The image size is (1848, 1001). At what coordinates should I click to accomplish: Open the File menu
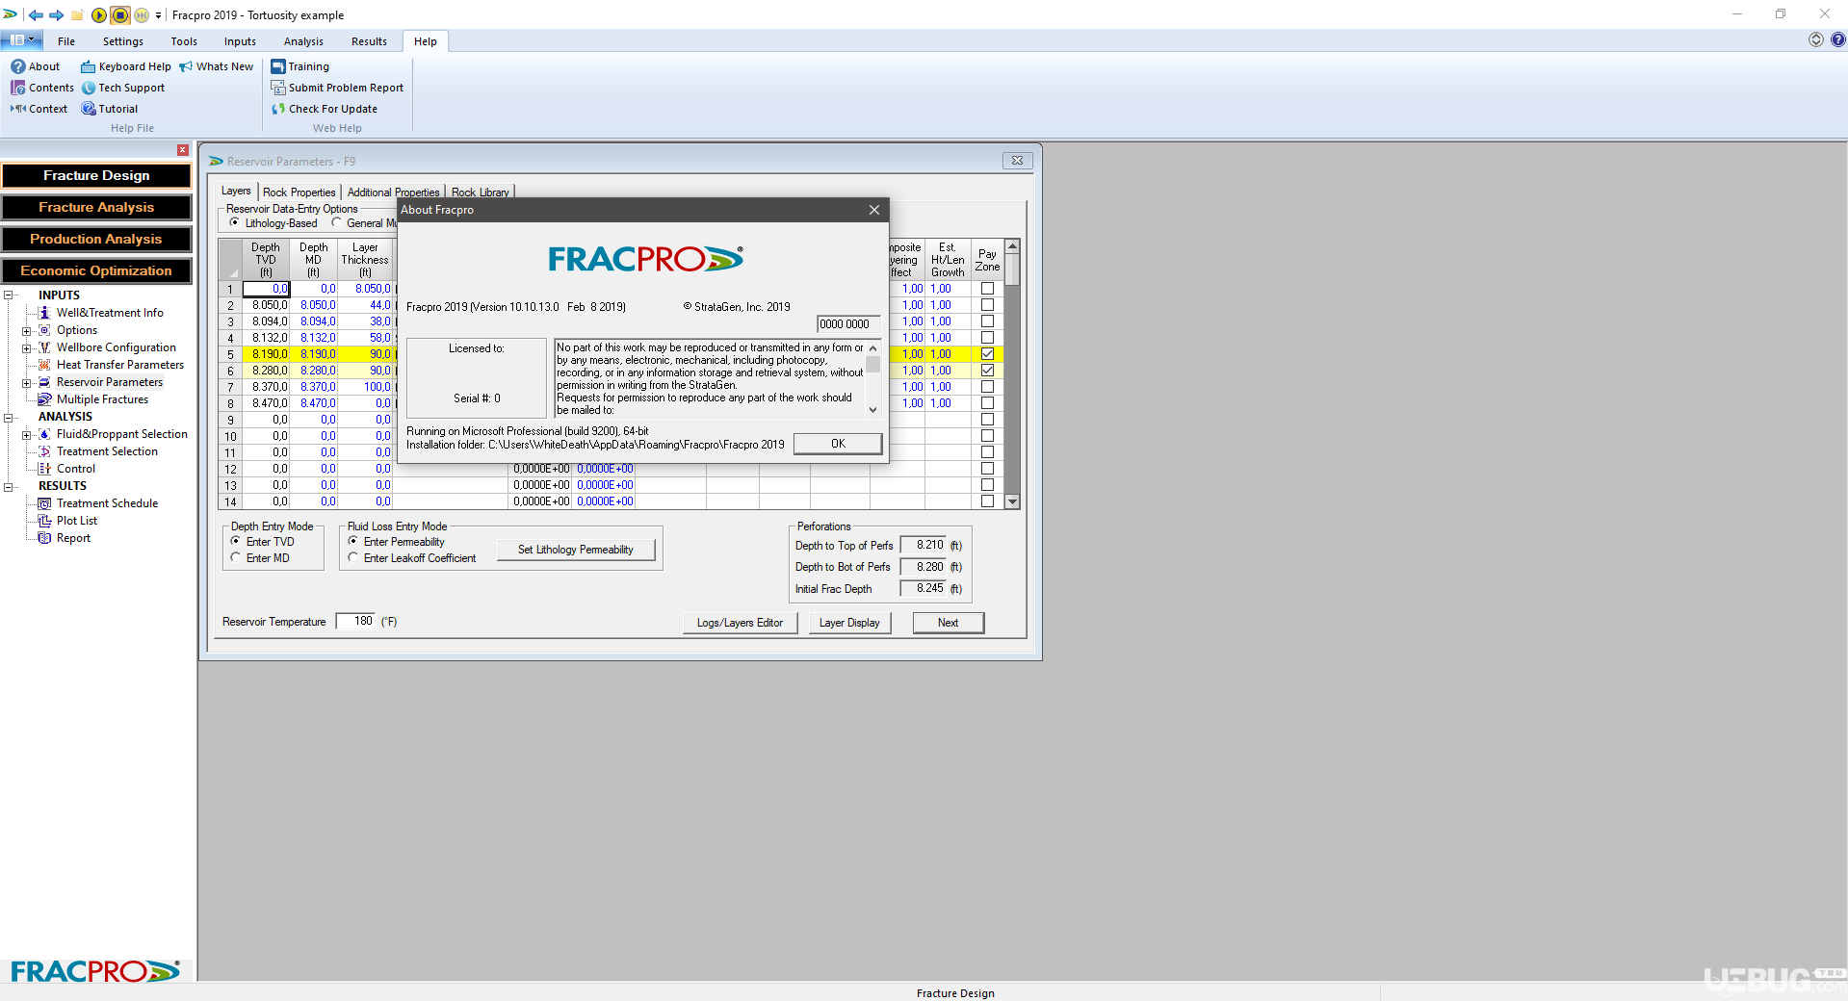tap(66, 41)
